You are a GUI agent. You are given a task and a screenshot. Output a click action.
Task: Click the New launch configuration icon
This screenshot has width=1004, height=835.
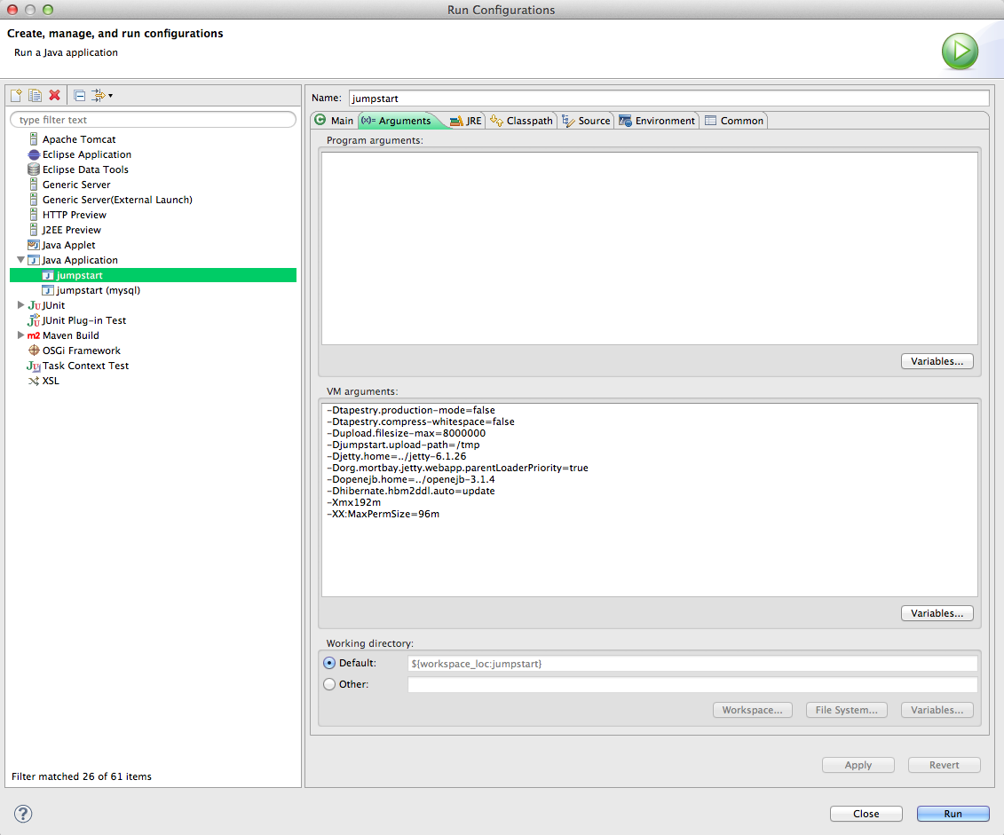[17, 95]
